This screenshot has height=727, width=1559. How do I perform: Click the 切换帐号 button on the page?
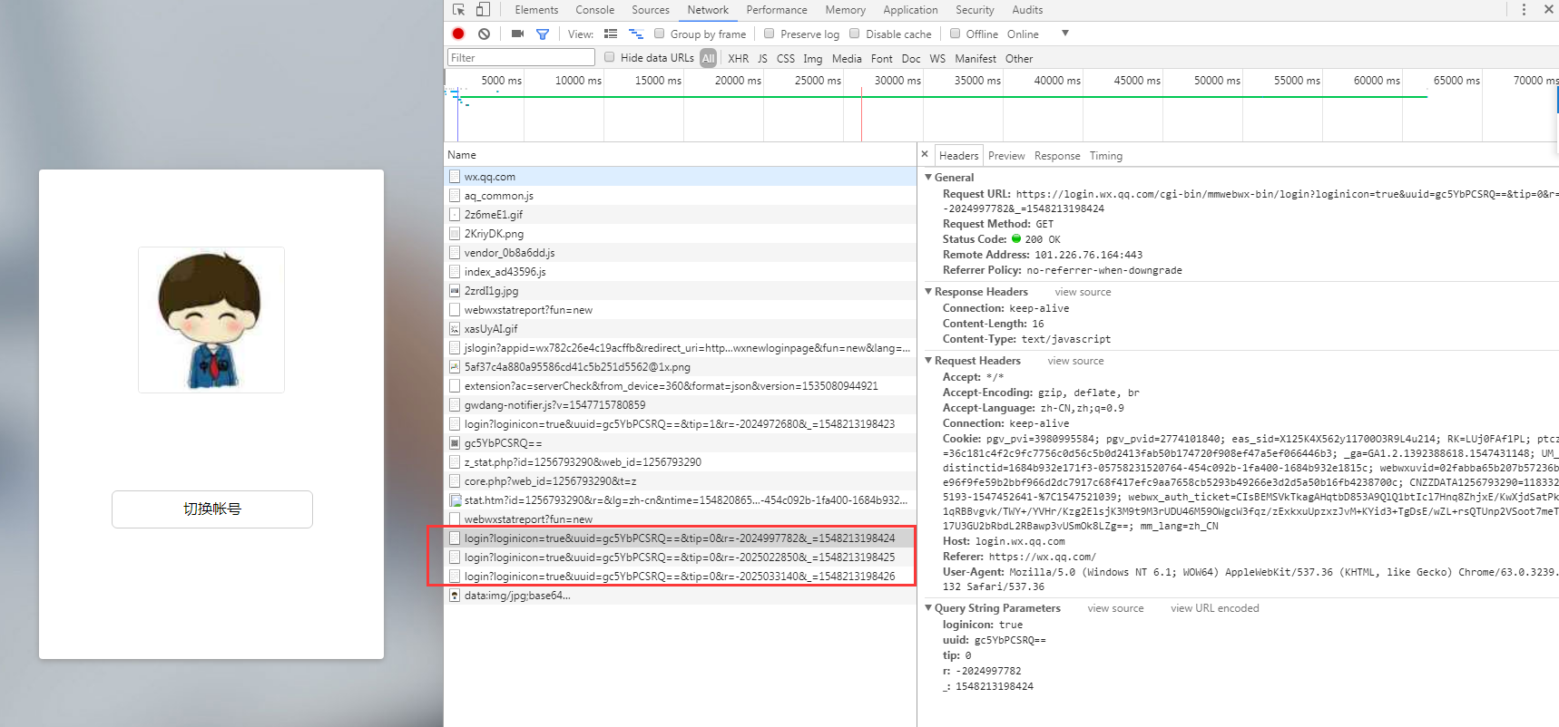[212, 509]
